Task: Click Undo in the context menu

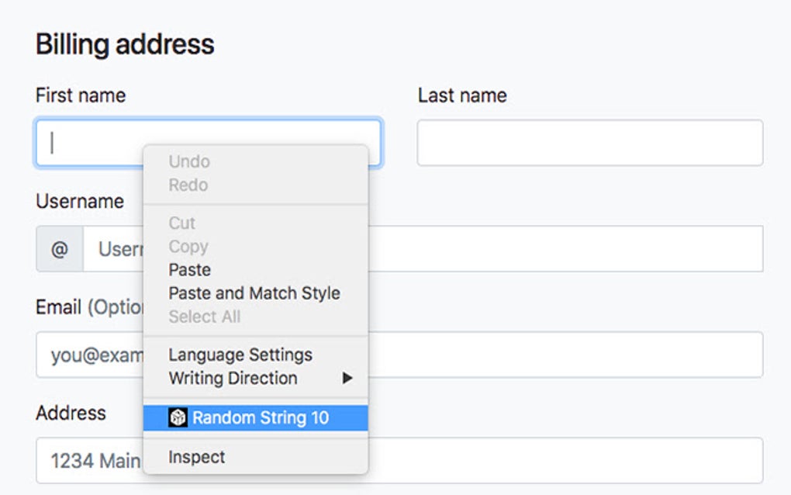Action: click(189, 161)
